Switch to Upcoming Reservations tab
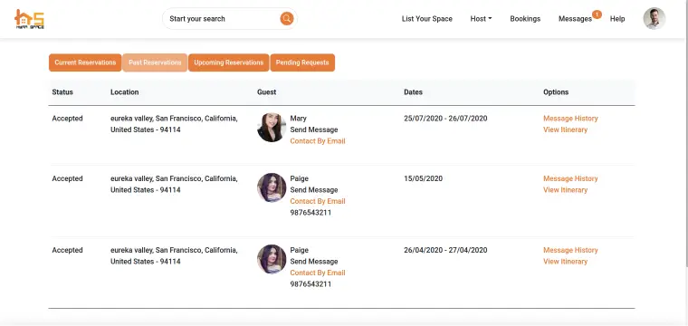688x326 pixels. (229, 62)
